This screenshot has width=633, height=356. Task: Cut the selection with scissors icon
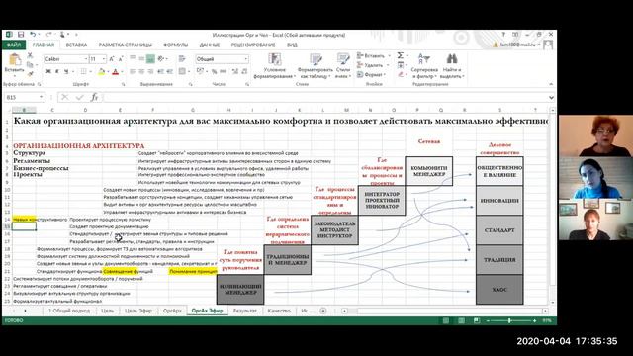click(30, 55)
